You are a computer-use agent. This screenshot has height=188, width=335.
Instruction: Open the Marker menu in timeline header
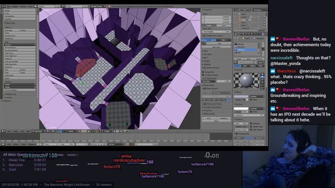16,144
